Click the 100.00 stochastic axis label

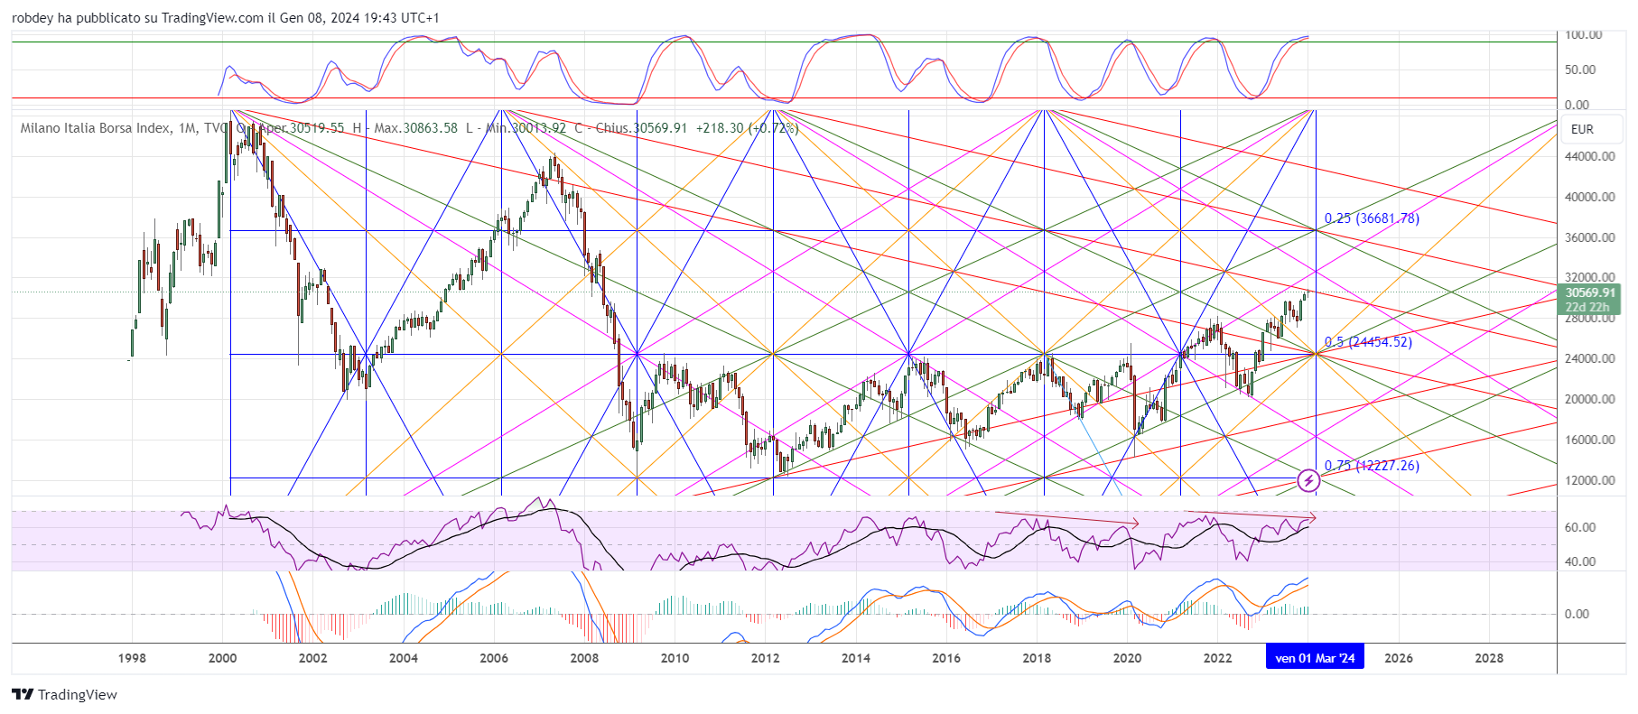[x=1584, y=35]
